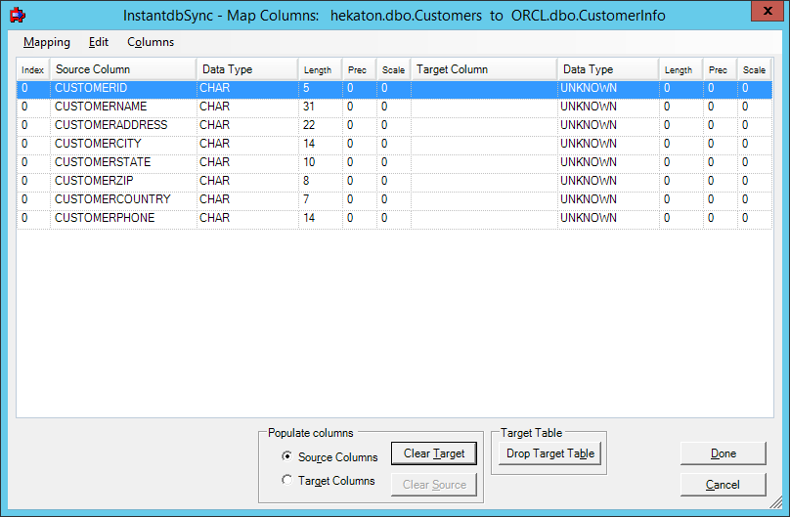This screenshot has width=790, height=517.
Task: Select the CUSTOMERCOUNTRY row
Action: tap(394, 199)
